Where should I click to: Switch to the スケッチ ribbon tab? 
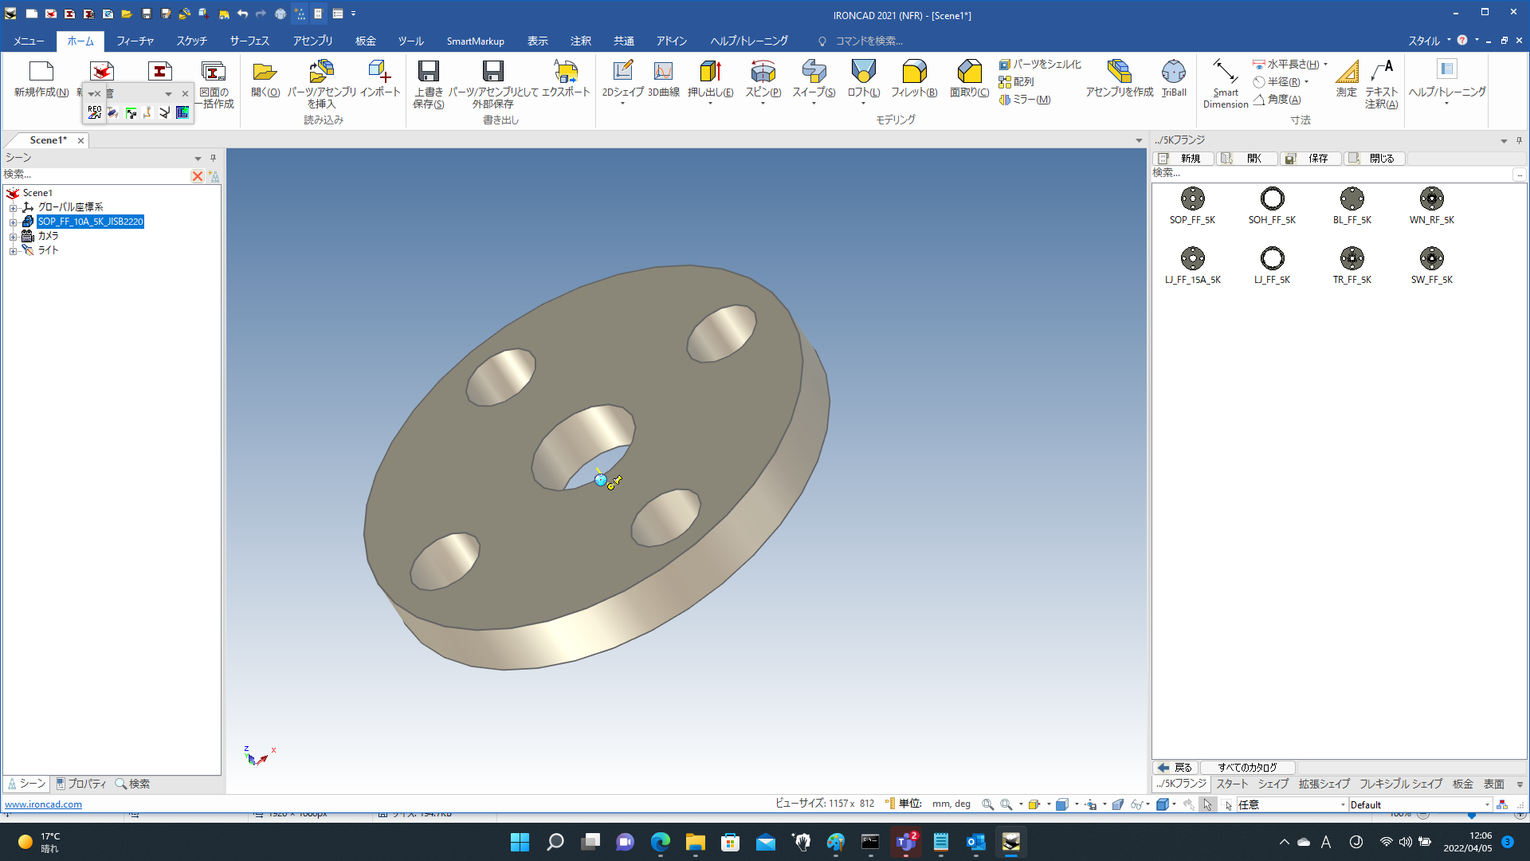191,41
